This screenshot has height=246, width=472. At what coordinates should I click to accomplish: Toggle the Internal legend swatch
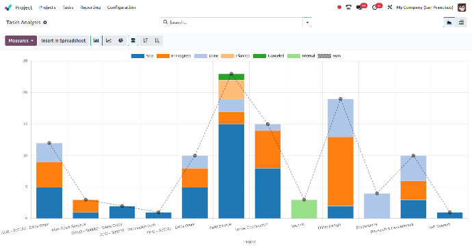pos(293,56)
